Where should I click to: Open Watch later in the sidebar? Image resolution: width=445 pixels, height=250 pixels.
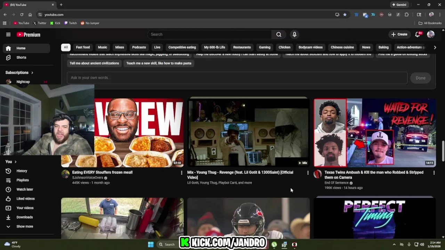pyautogui.click(x=26, y=189)
